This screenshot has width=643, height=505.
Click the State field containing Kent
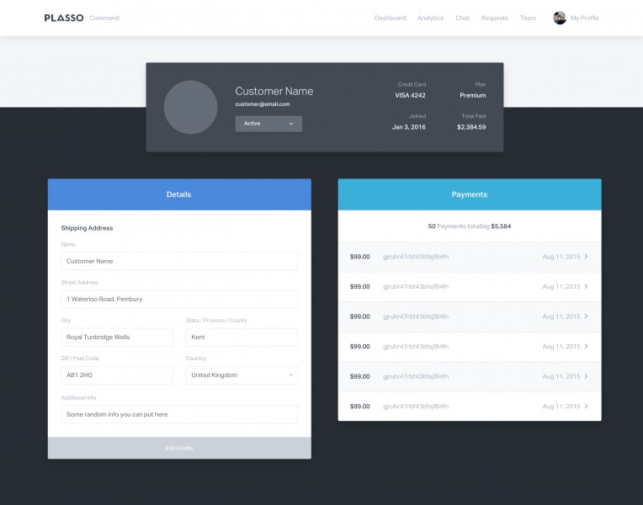pyautogui.click(x=242, y=338)
